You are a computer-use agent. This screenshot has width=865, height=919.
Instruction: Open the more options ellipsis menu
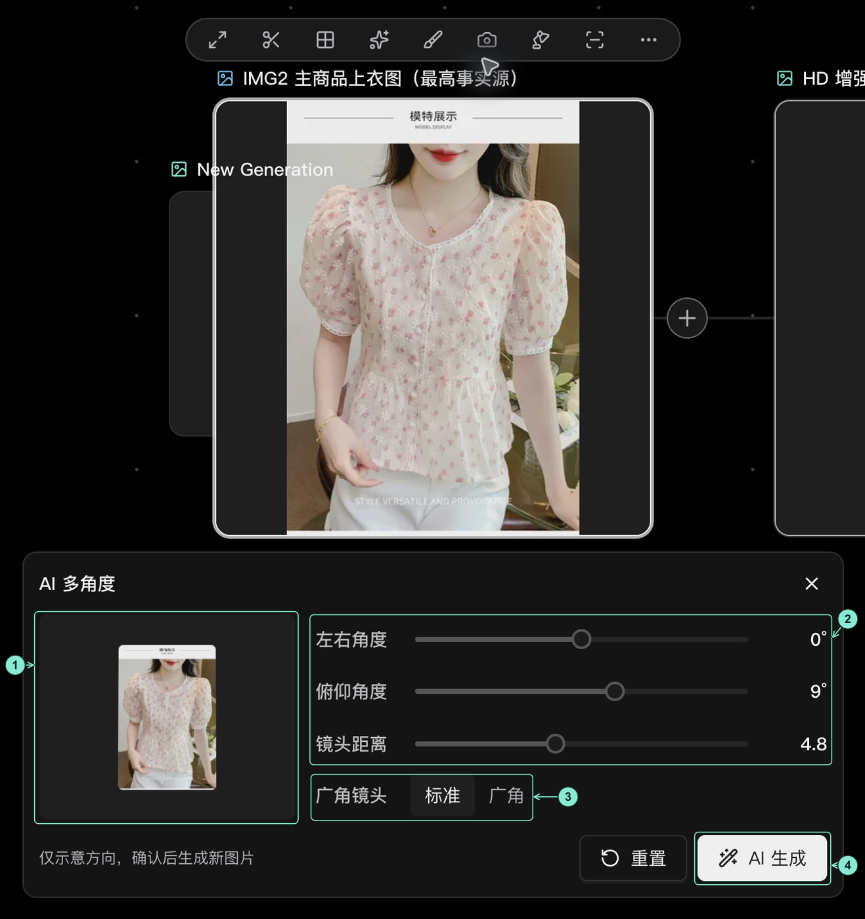(x=648, y=40)
